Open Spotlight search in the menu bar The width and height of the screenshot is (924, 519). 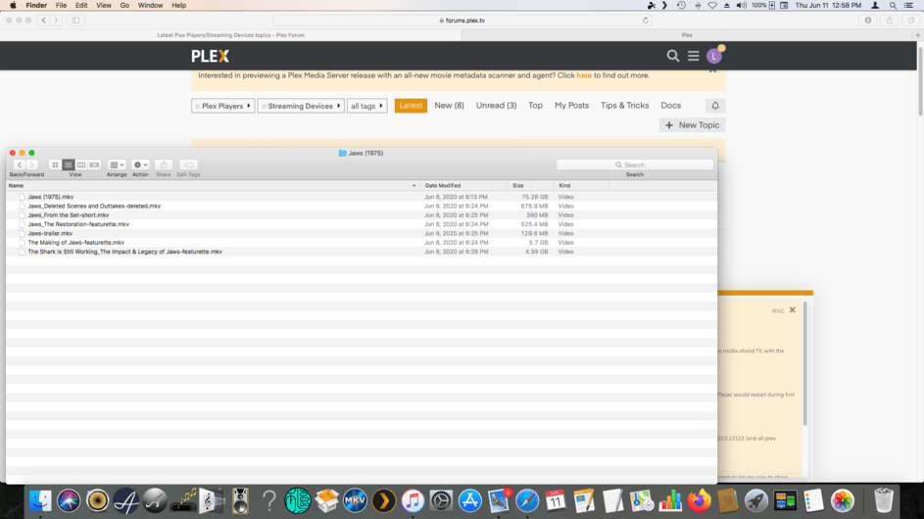pos(894,5)
